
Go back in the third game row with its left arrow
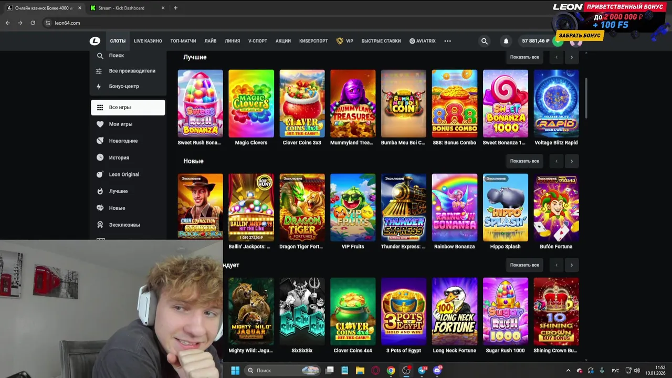tap(556, 265)
